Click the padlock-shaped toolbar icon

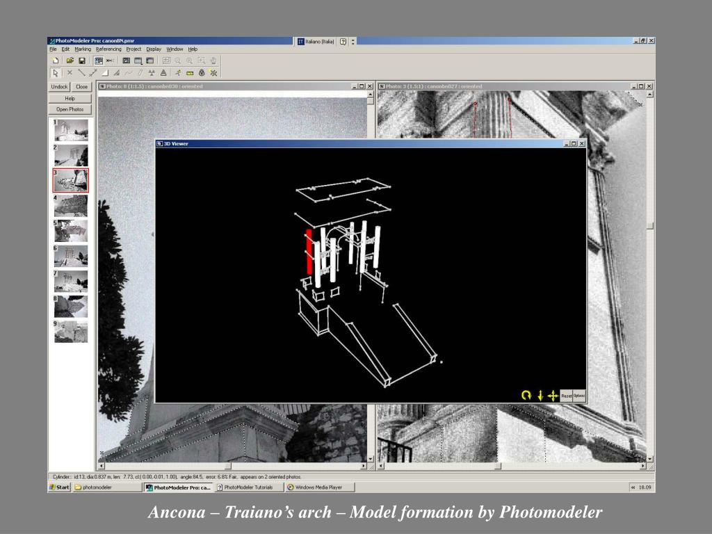tap(202, 72)
